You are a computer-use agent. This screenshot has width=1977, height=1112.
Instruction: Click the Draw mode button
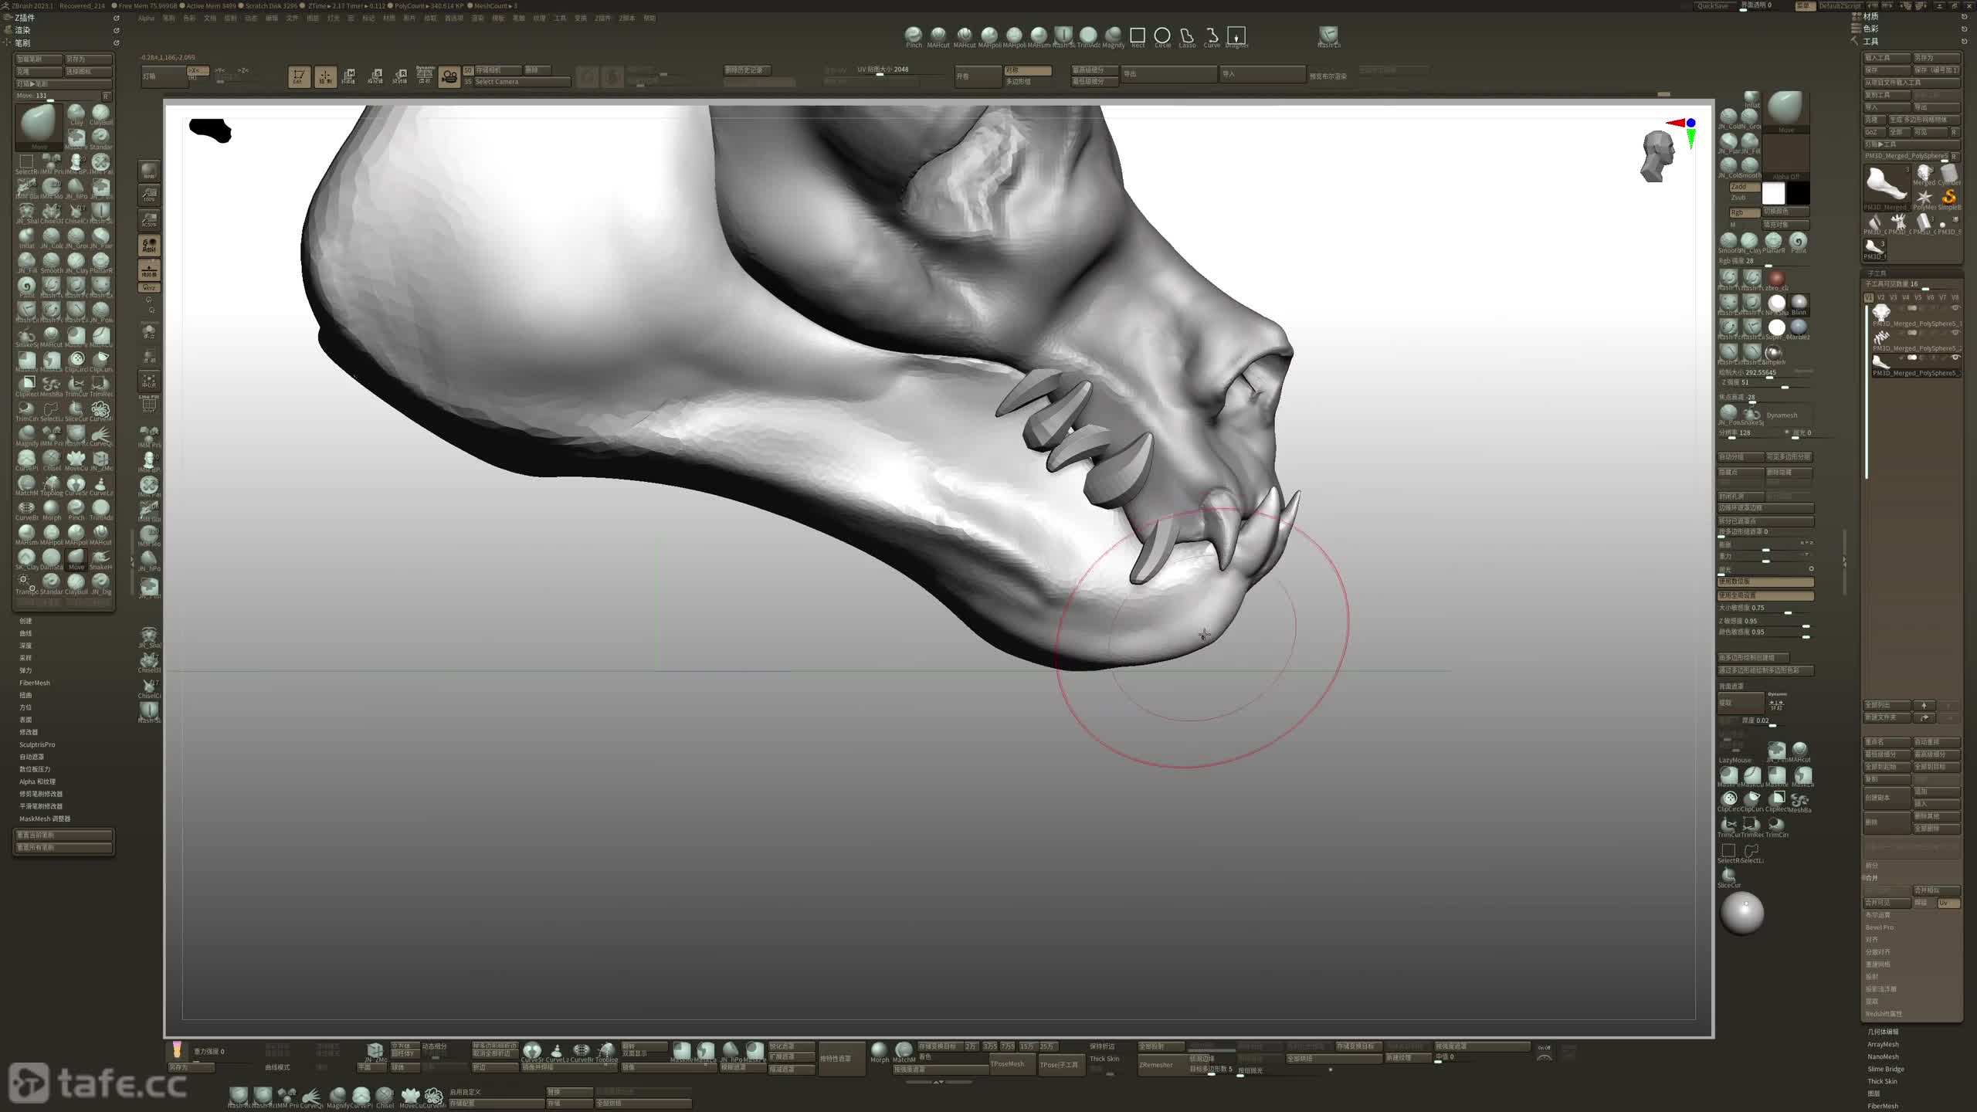[324, 76]
